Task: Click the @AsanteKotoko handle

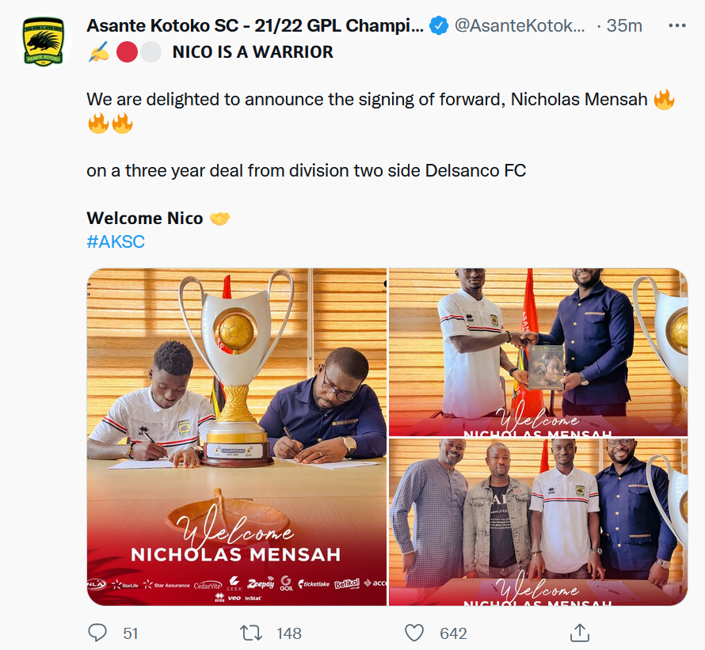Action: pyautogui.click(x=520, y=26)
